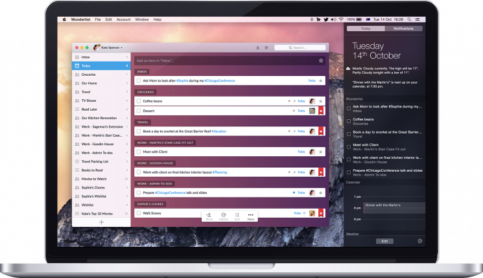Check off the Coffee beans task
The height and width of the screenshot is (278, 483).
[139, 101]
